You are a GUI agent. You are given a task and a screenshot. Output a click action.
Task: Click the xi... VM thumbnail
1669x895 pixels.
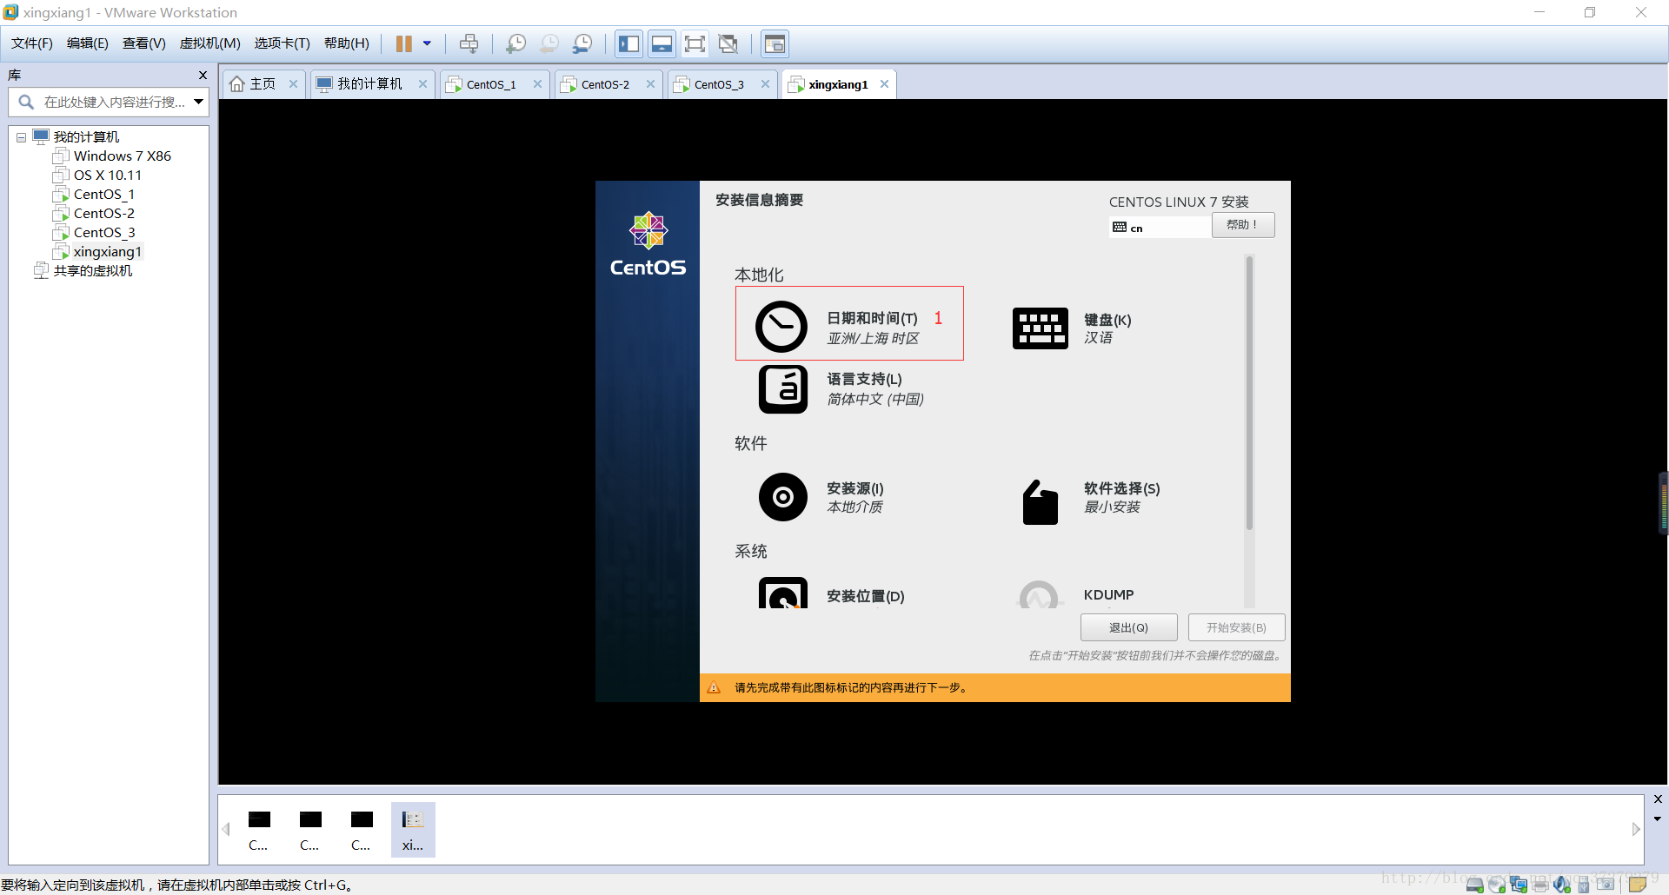click(413, 830)
